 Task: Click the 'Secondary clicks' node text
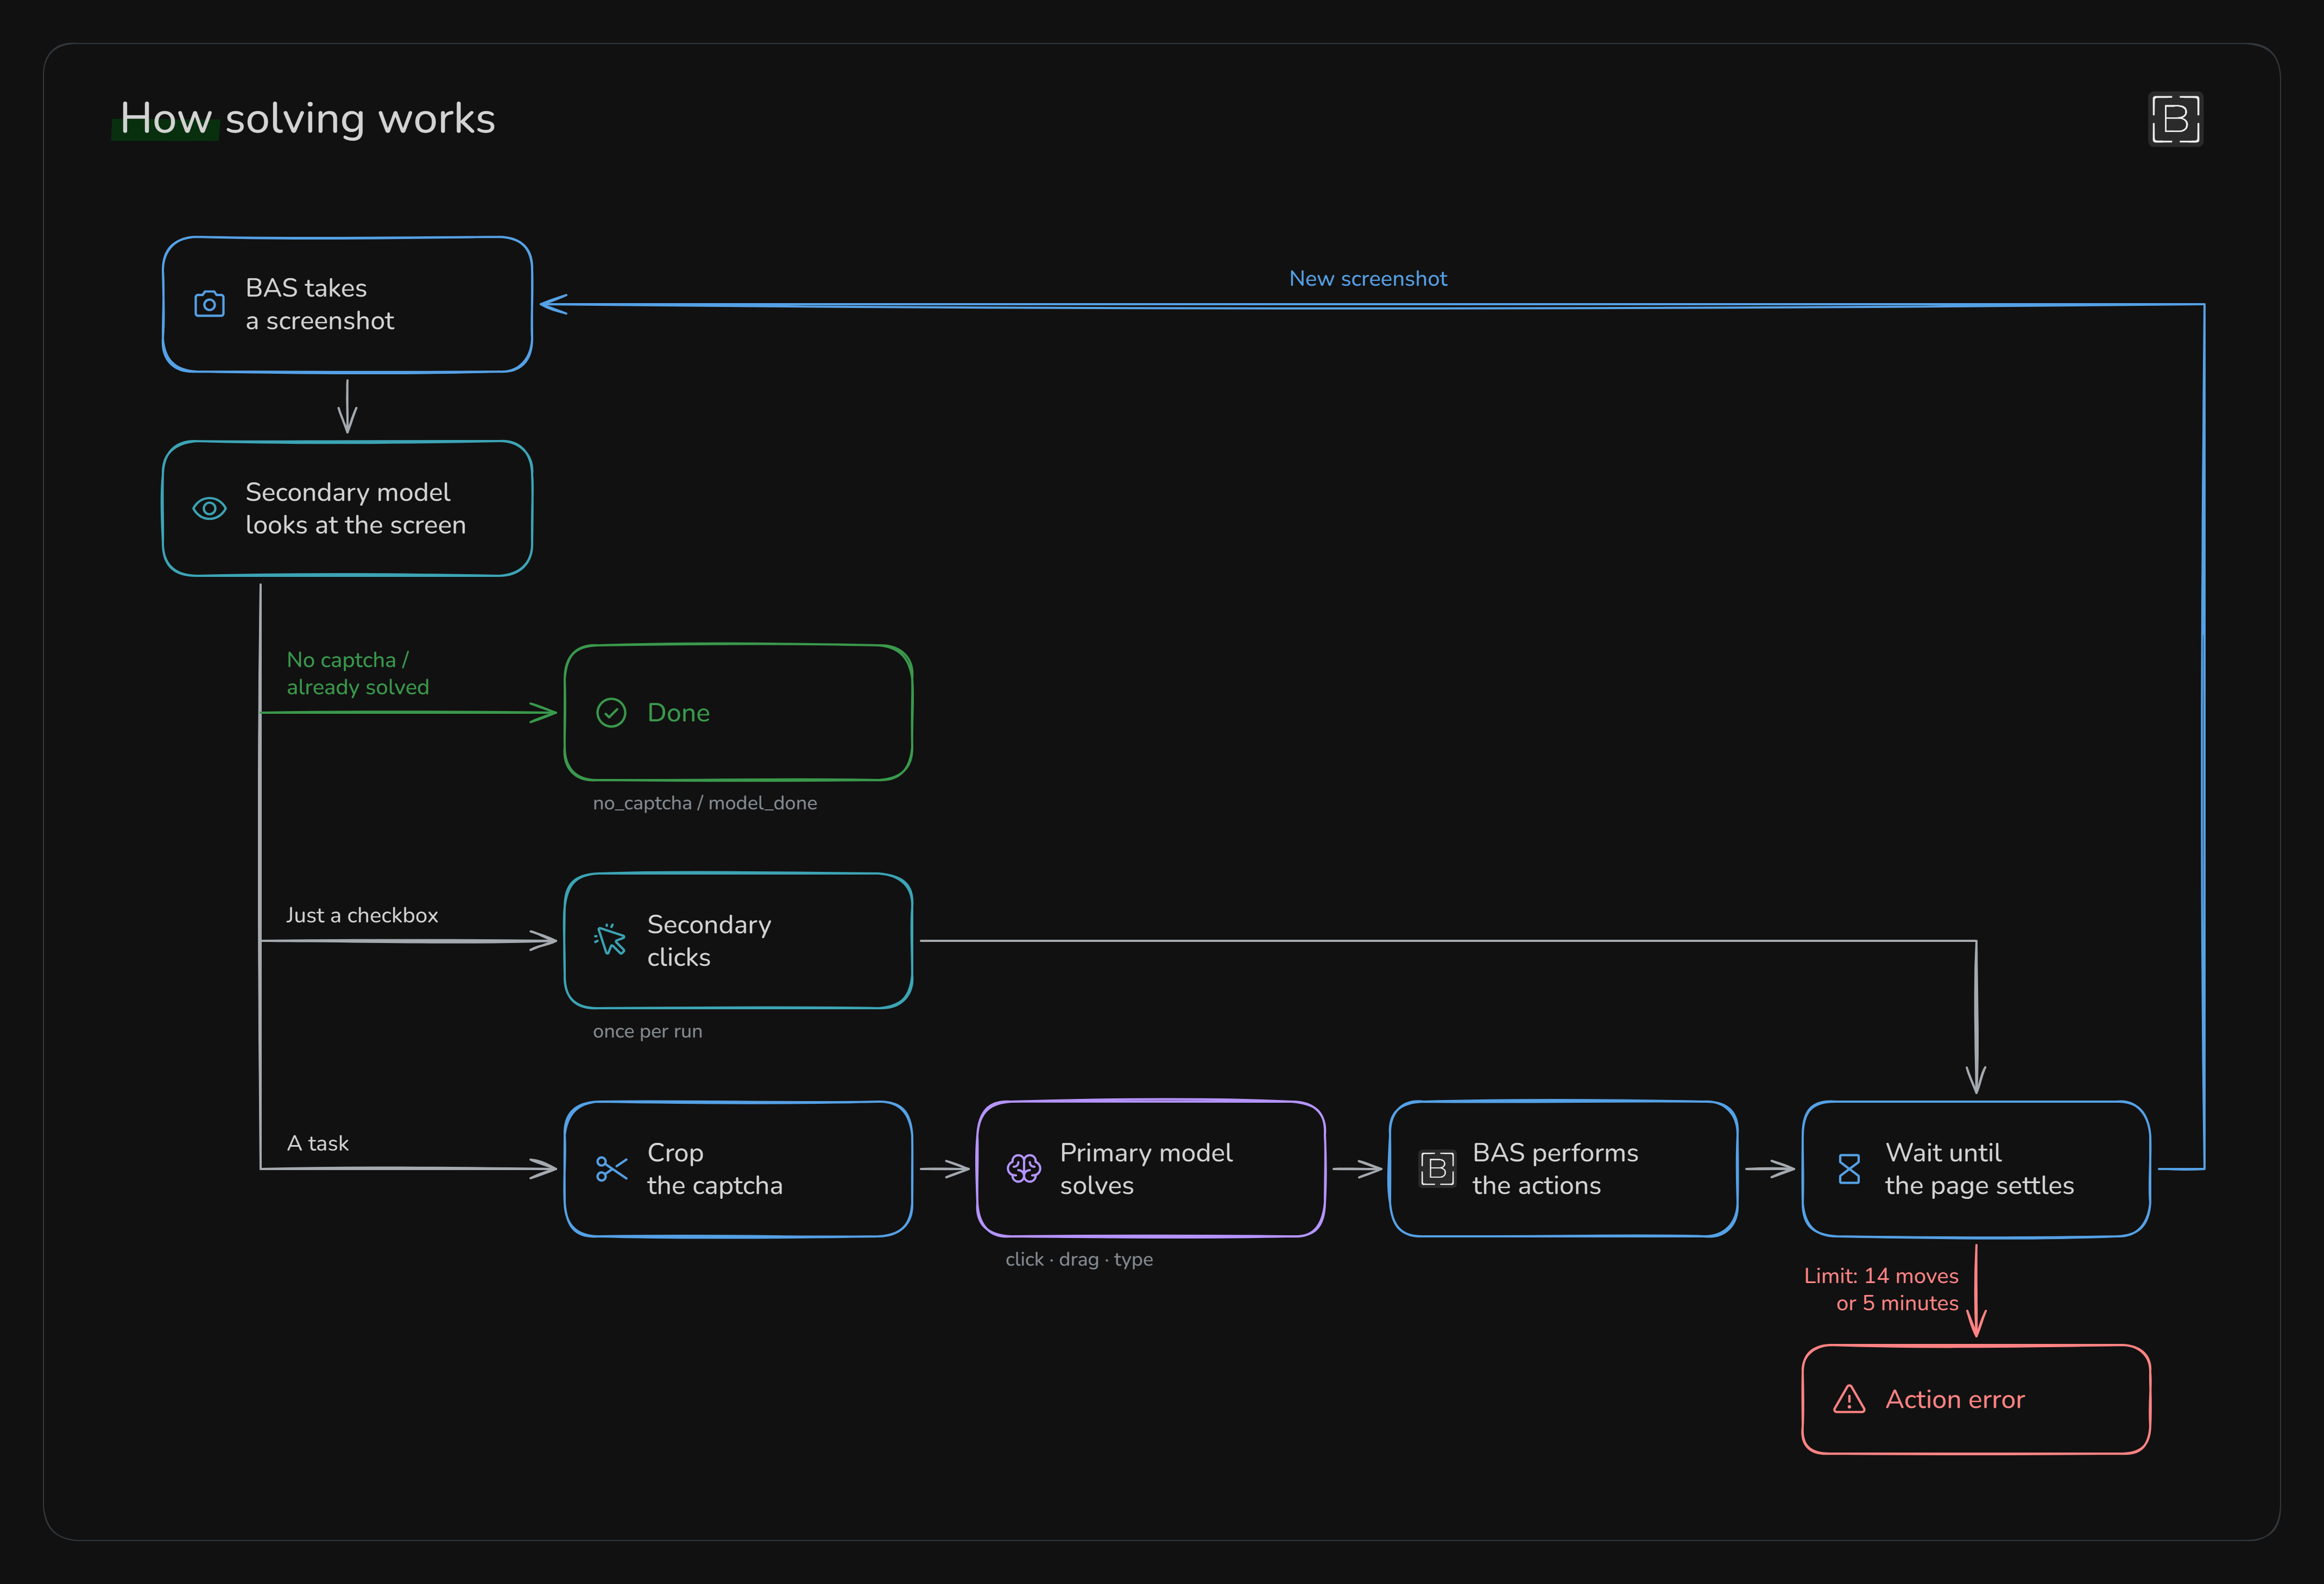point(709,941)
